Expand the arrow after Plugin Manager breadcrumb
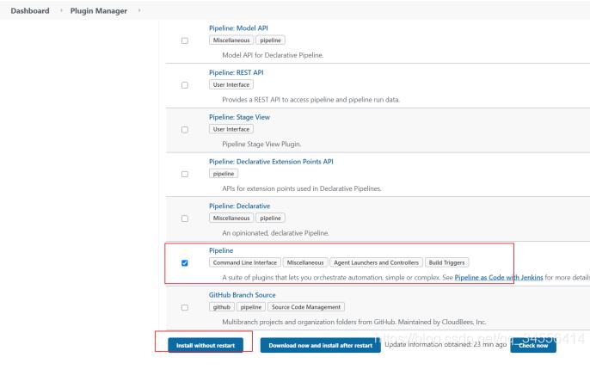 tap(138, 10)
